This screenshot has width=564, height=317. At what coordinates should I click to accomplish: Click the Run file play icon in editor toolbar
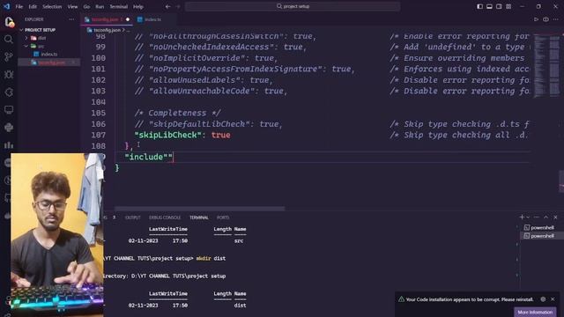[x=536, y=19]
